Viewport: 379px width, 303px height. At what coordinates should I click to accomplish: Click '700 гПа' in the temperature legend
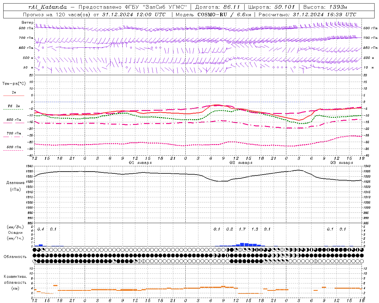click(14, 133)
